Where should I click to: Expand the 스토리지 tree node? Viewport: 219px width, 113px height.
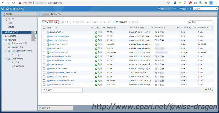[4, 36]
